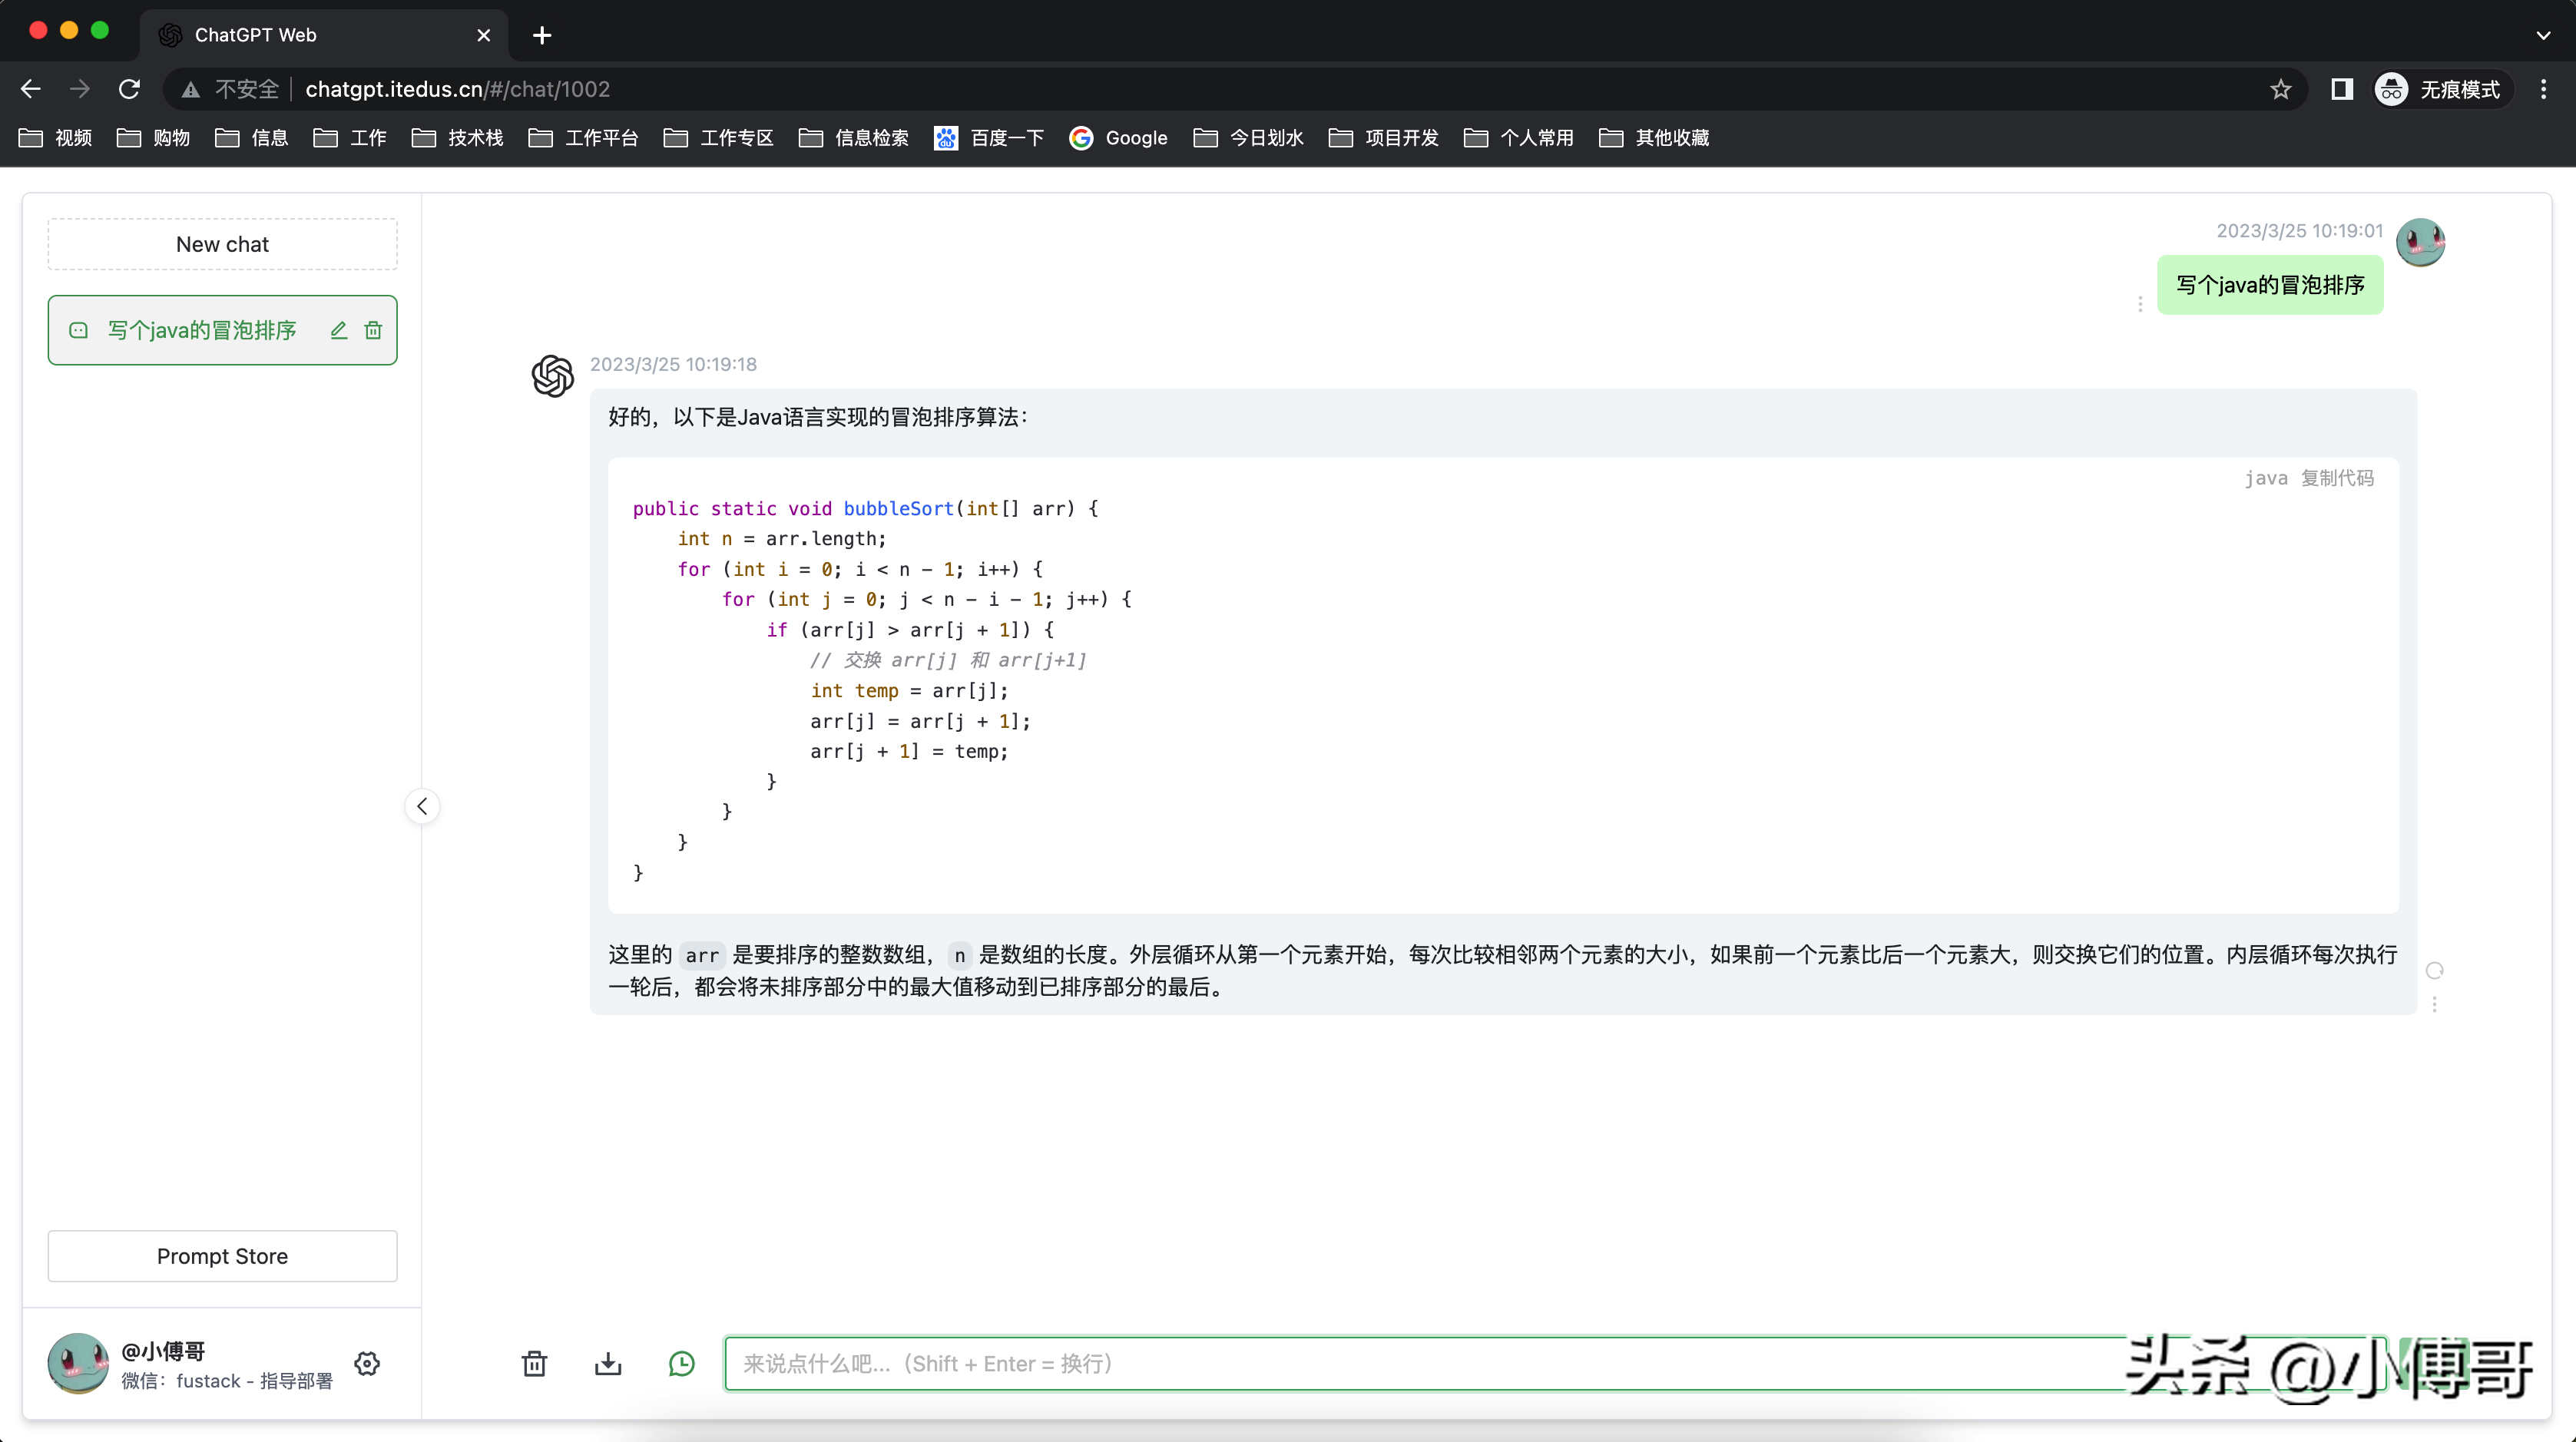2576x1442 pixels.
Task: Focus the message input field
Action: [x=1400, y=1364]
